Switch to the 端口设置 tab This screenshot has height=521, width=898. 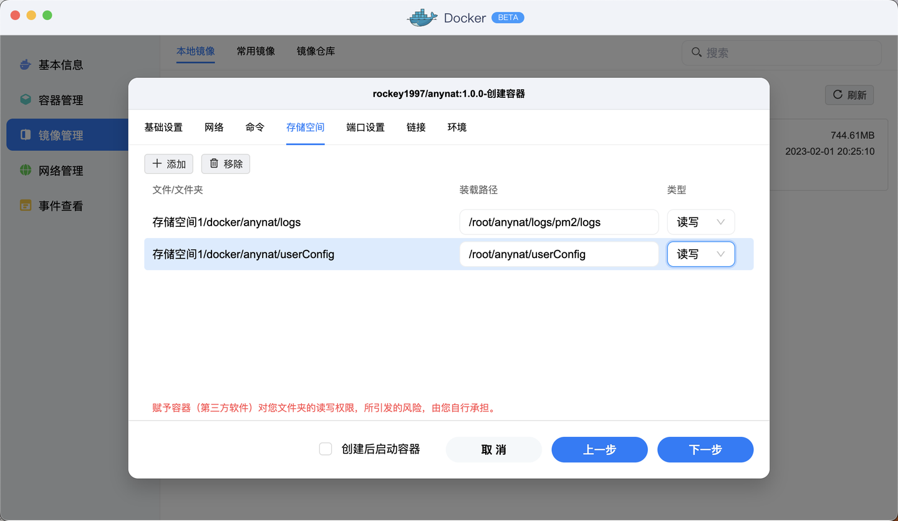click(x=365, y=127)
